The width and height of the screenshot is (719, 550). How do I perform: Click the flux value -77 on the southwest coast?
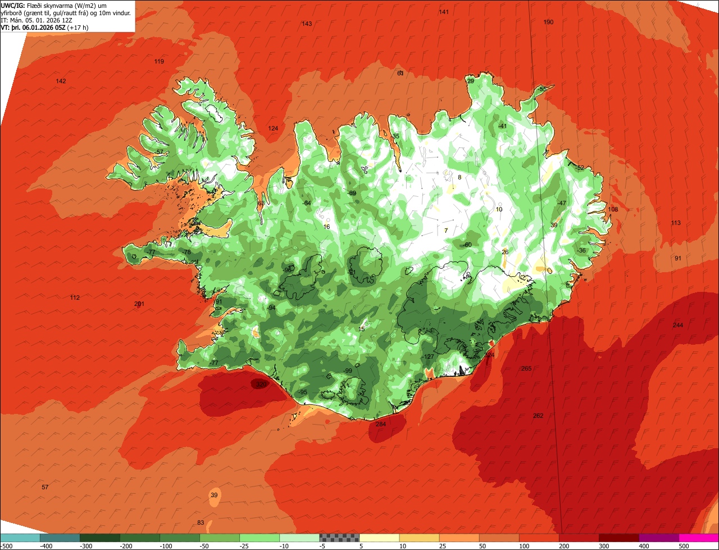(x=213, y=363)
